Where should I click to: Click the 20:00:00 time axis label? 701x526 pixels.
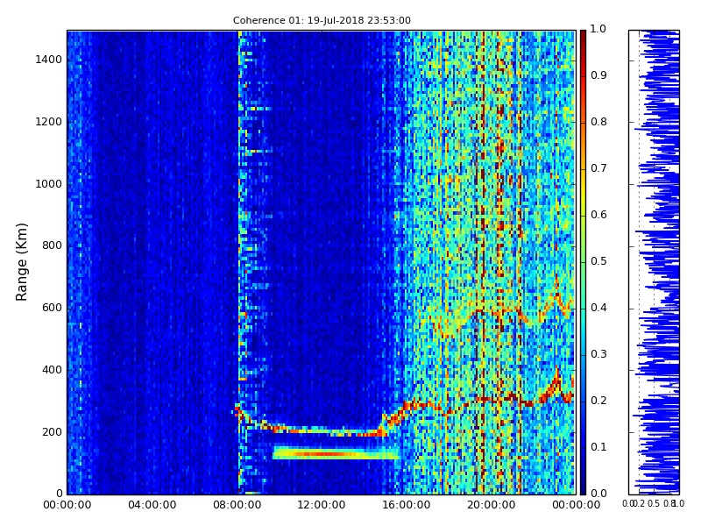[x=492, y=505]
